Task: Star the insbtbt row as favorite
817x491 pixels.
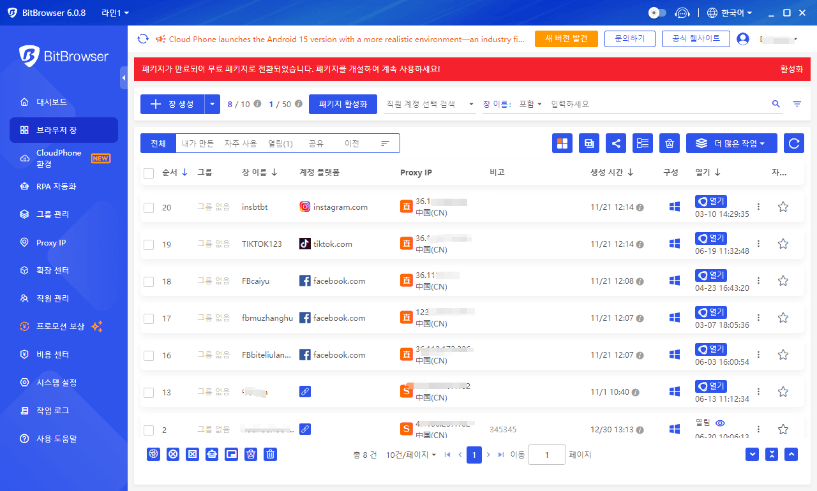Action: tap(783, 207)
